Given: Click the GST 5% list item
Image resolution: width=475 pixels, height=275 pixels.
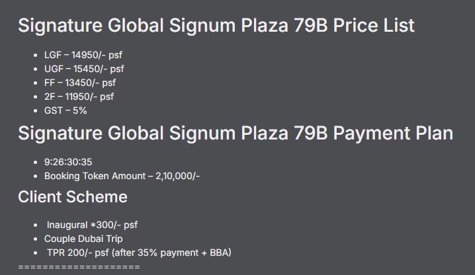Looking at the screenshot, I should click(x=65, y=110).
